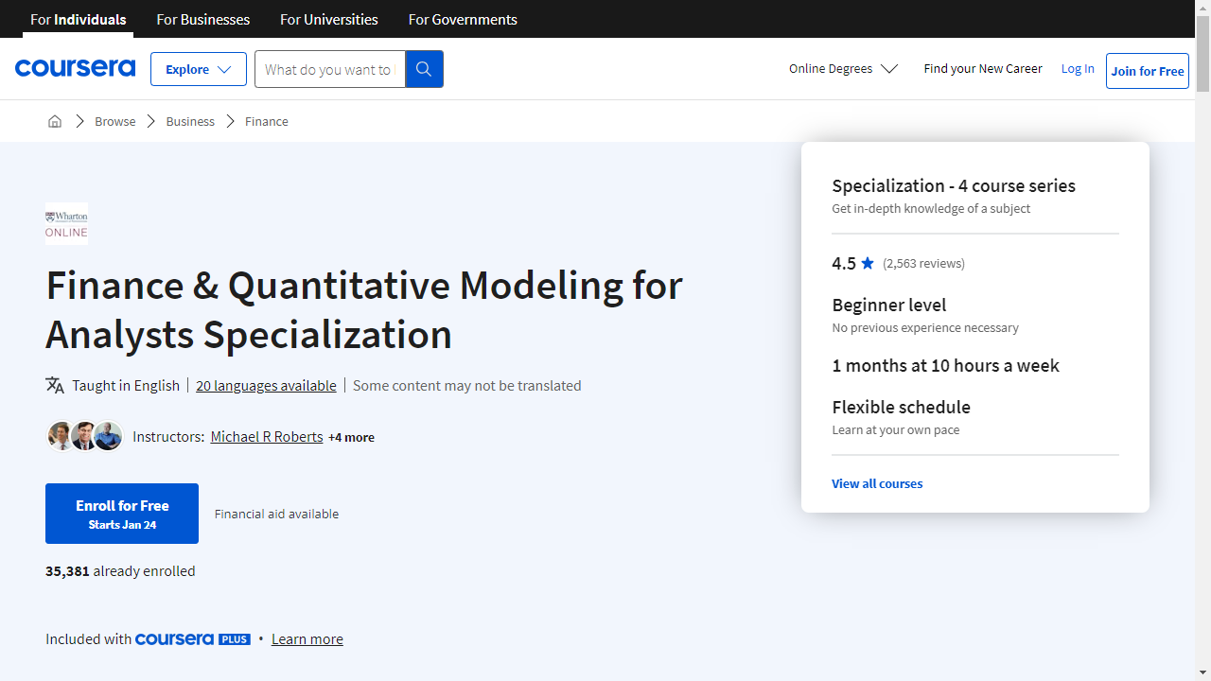Viewport: 1211px width, 681px height.
Task: Open Finance breadcrumb link
Action: tap(267, 121)
